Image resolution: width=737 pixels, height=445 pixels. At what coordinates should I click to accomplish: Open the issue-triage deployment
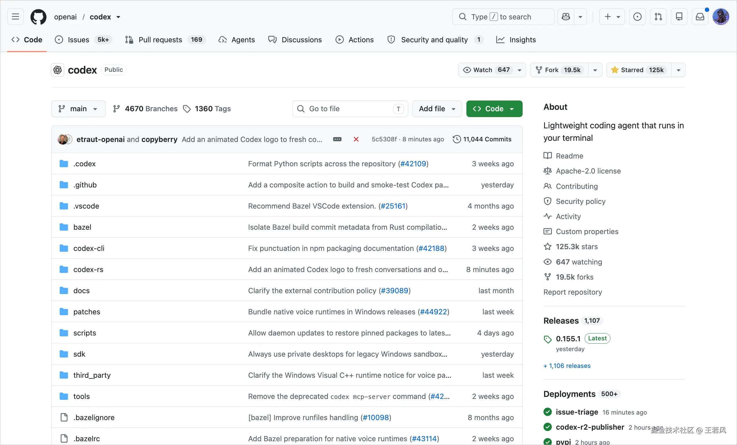point(577,412)
